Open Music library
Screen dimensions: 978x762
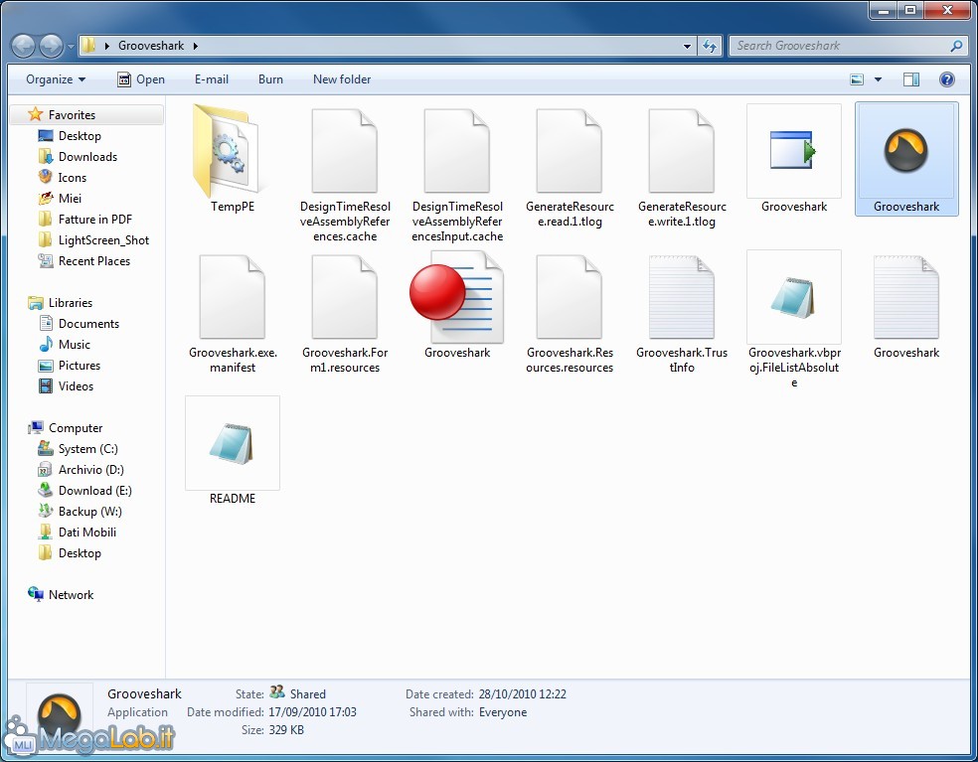tap(75, 345)
